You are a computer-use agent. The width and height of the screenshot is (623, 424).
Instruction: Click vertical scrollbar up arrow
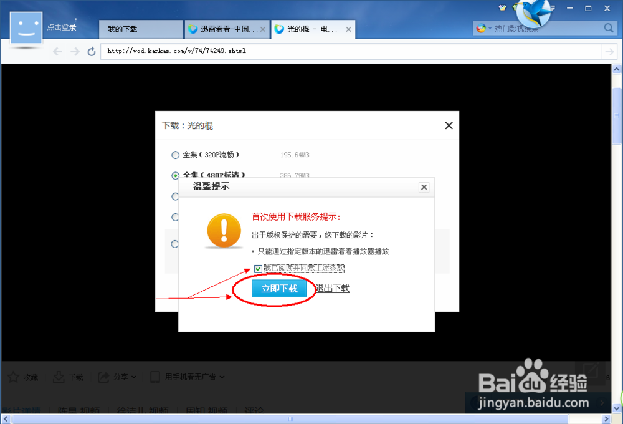(x=617, y=69)
